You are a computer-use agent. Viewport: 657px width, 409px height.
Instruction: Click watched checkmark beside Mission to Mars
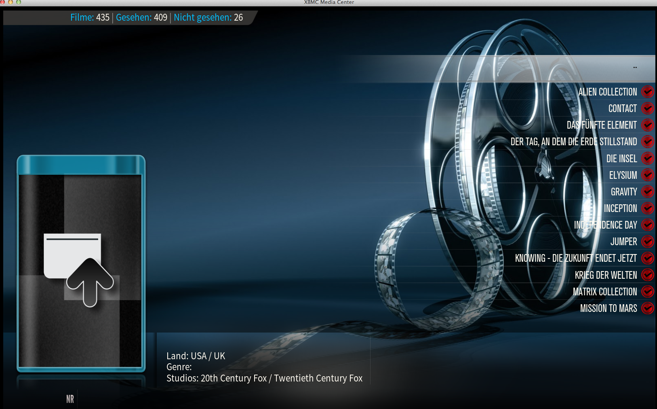[648, 308]
